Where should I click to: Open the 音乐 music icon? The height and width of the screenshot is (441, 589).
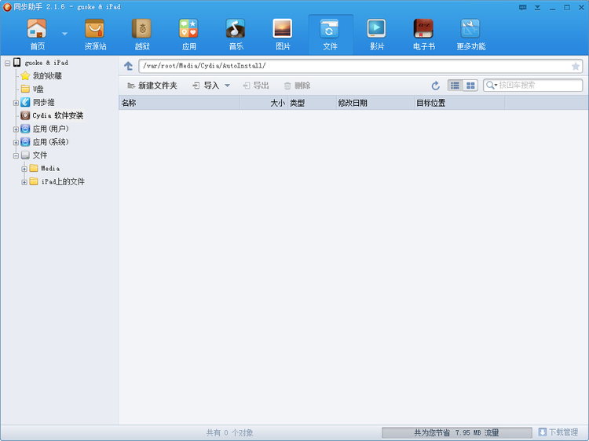(236, 35)
